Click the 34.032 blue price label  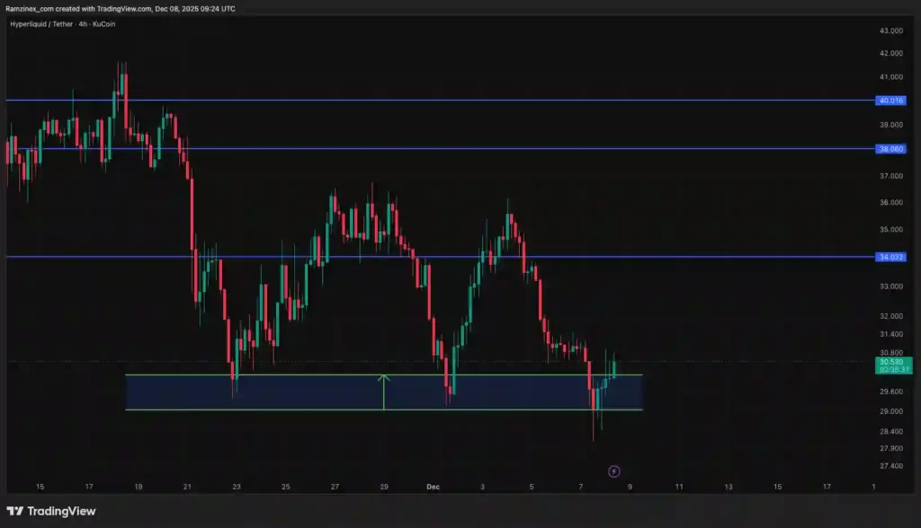(891, 257)
